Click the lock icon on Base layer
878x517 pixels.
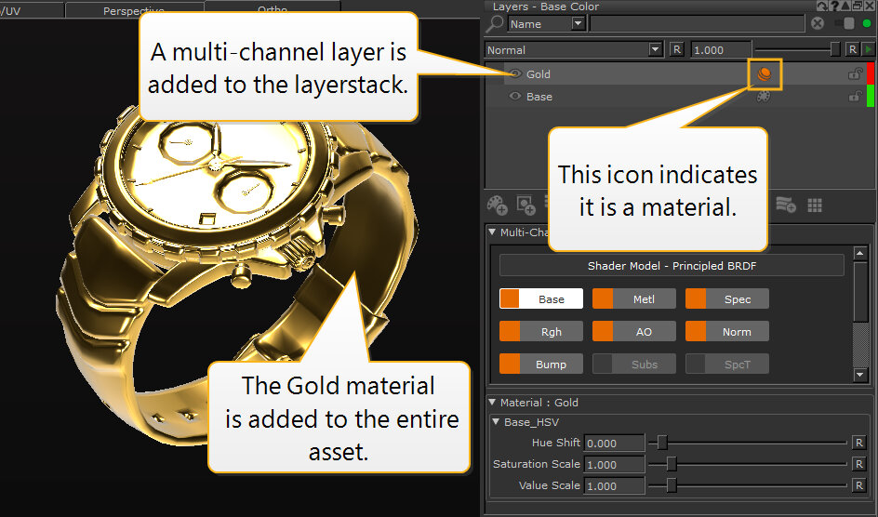[854, 97]
